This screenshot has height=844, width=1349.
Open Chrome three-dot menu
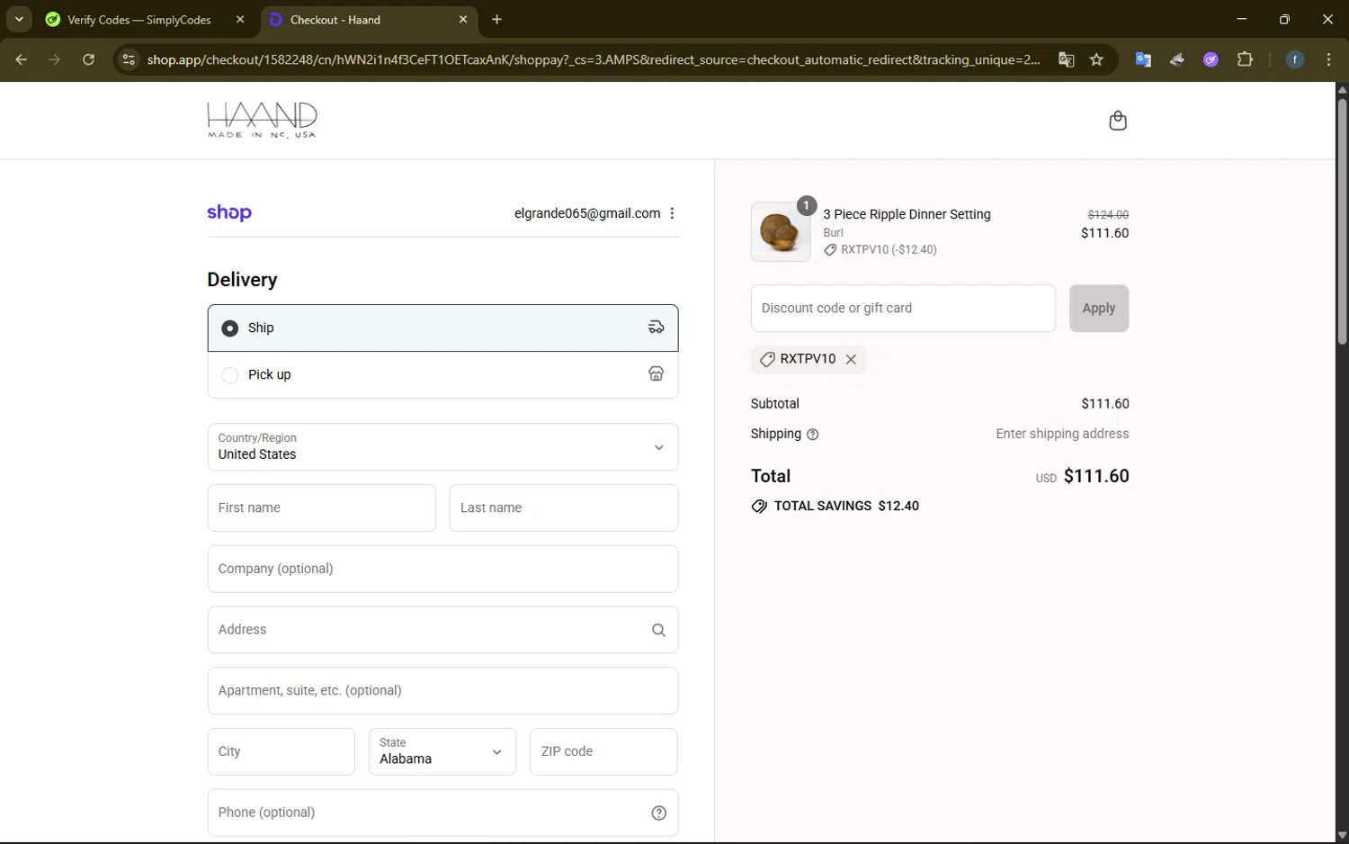click(1329, 59)
